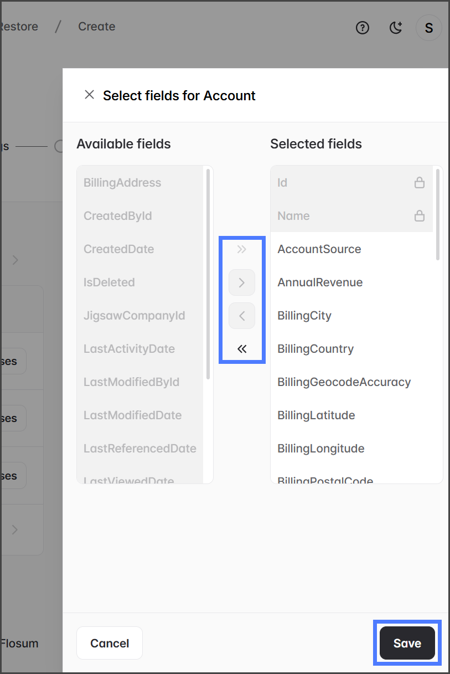Image resolution: width=450 pixels, height=674 pixels.
Task: Select AnnualRevenue in Selected fields
Action: tap(320, 282)
